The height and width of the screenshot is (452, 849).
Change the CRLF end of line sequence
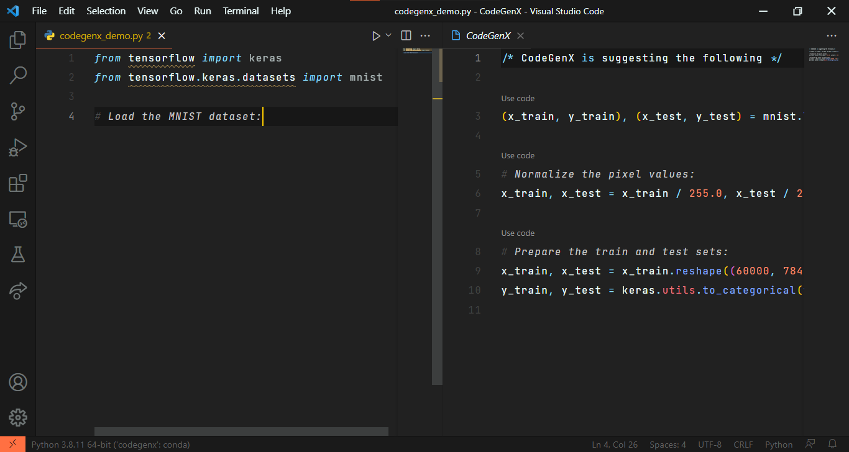[x=743, y=445]
